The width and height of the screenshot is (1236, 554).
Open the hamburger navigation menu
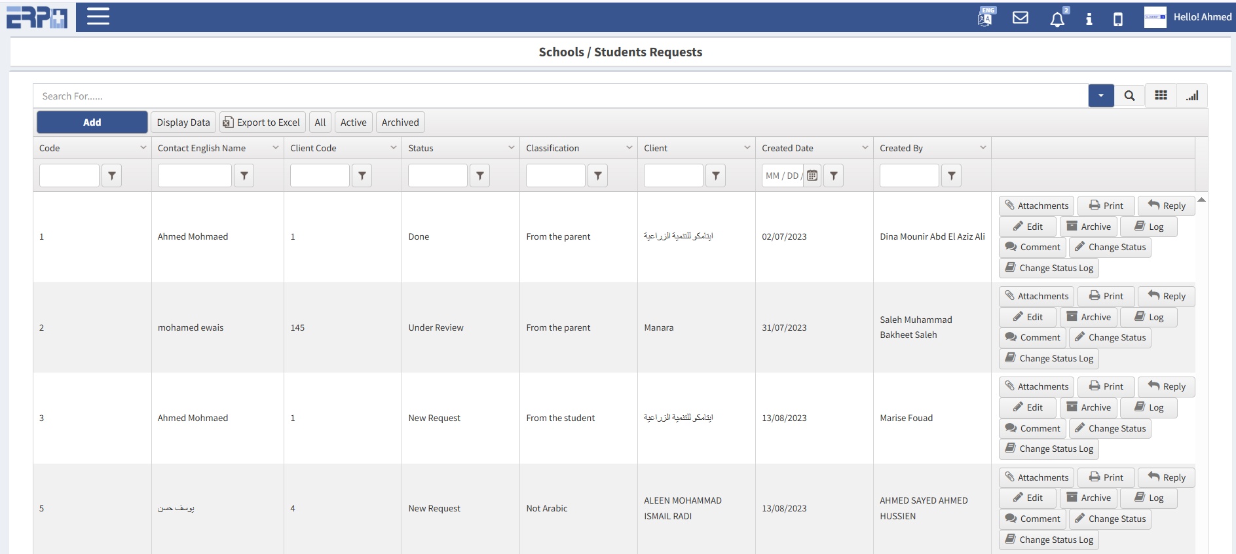[98, 16]
